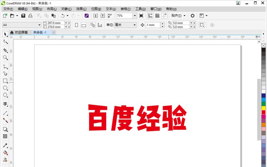Select the Drop Shadow tool
This screenshot has width=267, height=167.
coord(5,129)
